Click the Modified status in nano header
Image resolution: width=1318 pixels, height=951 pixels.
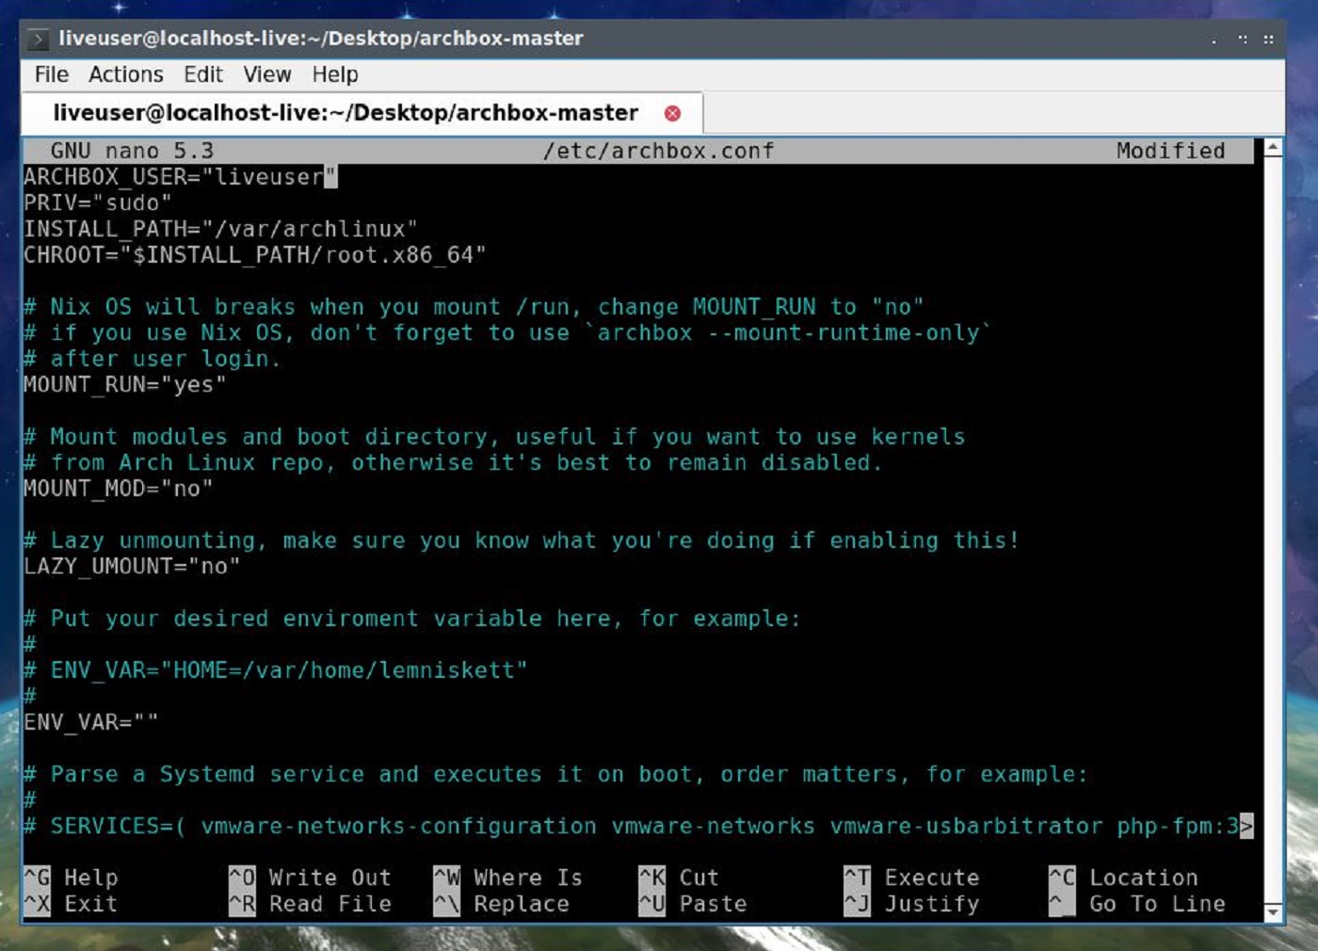[1171, 151]
